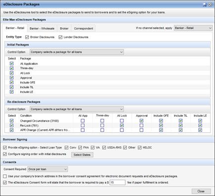Toggle FHA loan type checkbox
Screen dimensions: 215x196
pyautogui.click(x=80, y=147)
